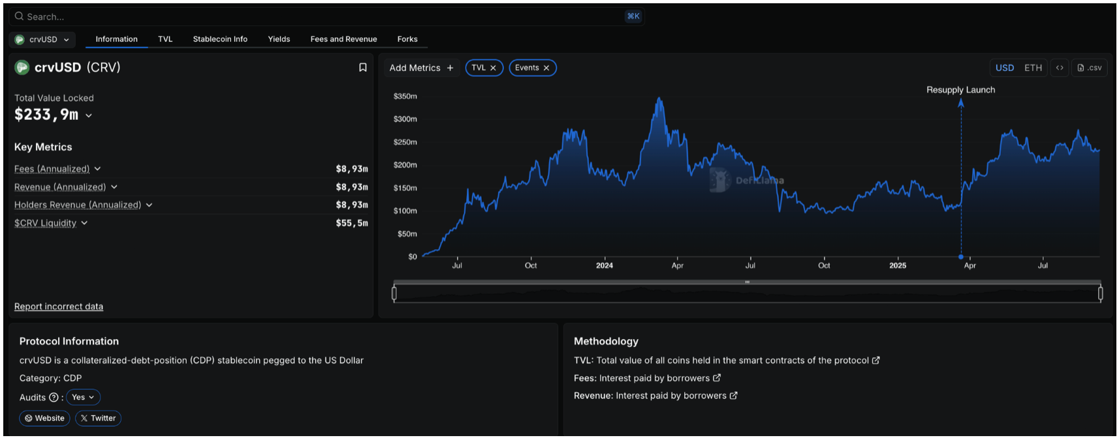Open Fees methodology external link icon
1119x442 pixels.
click(717, 378)
